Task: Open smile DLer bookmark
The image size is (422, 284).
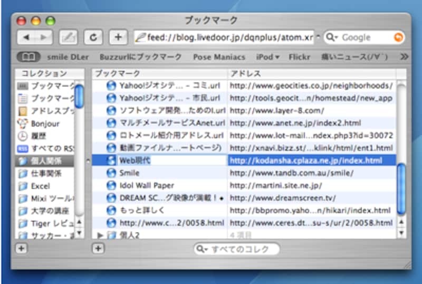Action: (68, 57)
